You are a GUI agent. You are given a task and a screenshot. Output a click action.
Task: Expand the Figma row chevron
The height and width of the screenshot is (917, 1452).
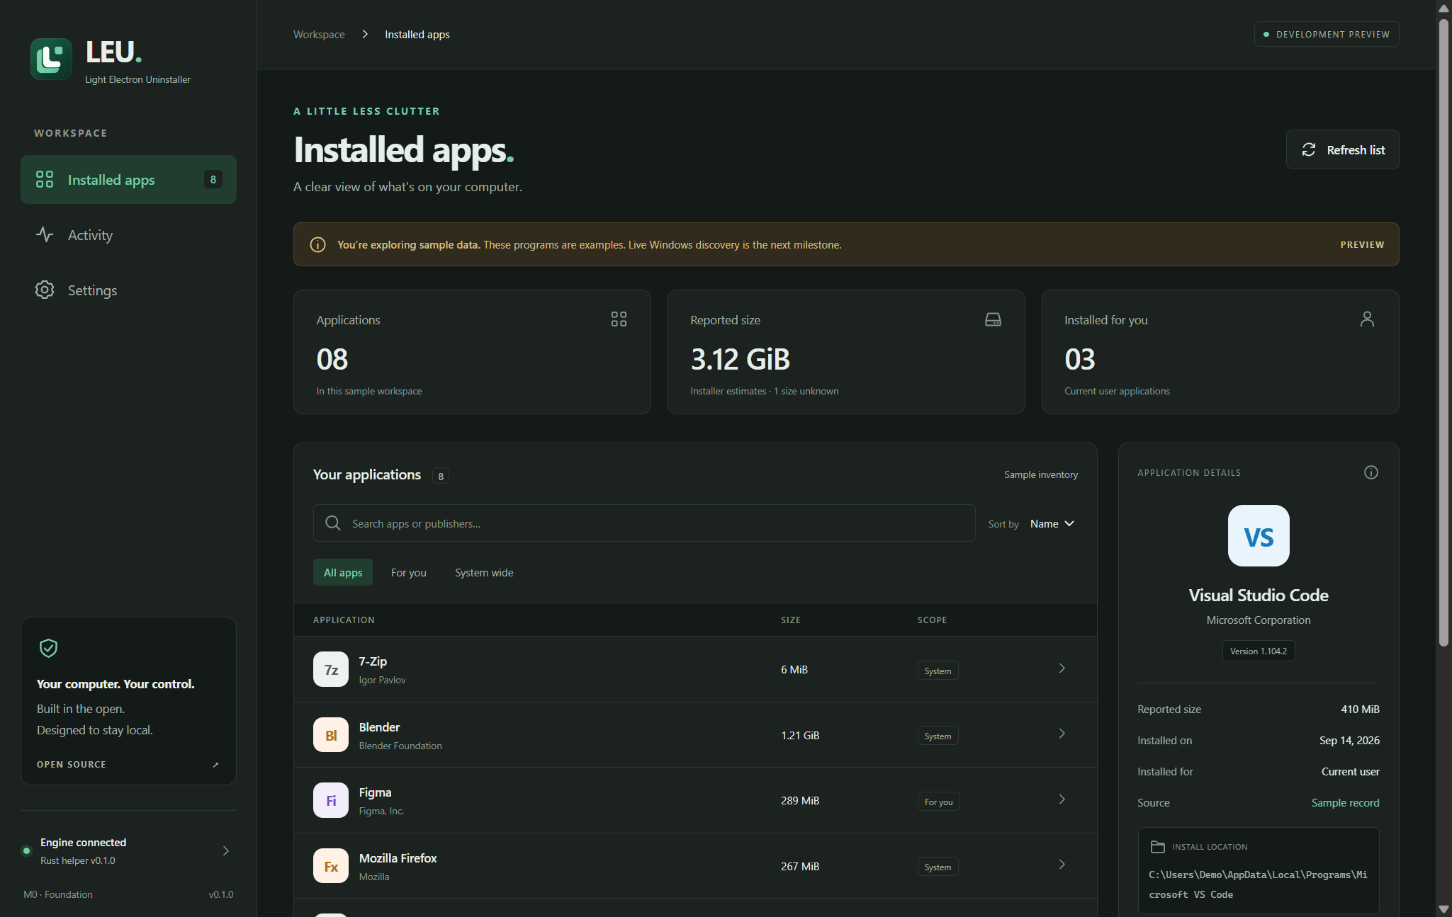tap(1062, 799)
